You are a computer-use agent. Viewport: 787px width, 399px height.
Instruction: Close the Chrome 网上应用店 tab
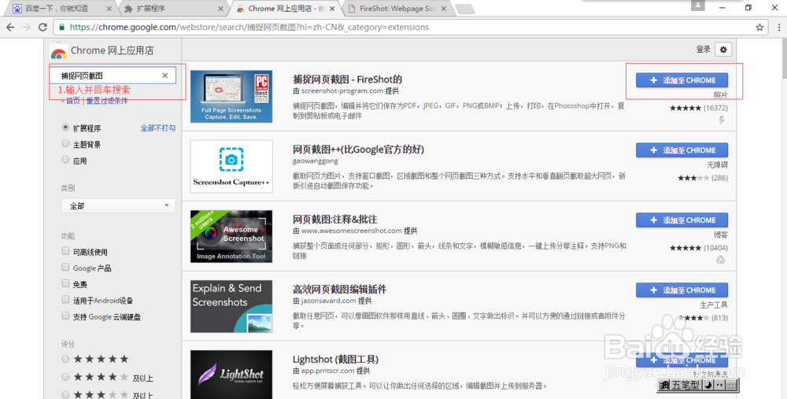click(332, 9)
